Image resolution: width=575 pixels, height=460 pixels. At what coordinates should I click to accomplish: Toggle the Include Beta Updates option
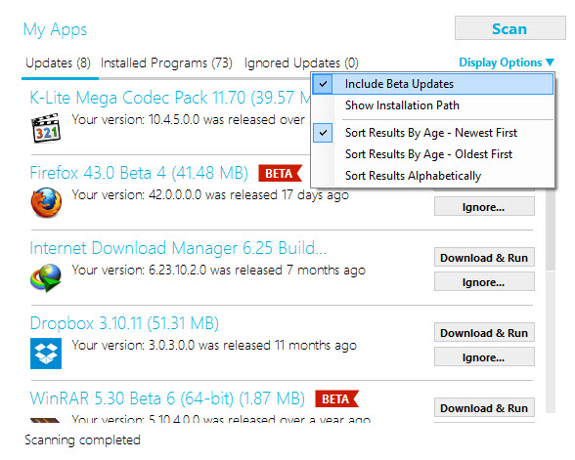[x=432, y=84]
